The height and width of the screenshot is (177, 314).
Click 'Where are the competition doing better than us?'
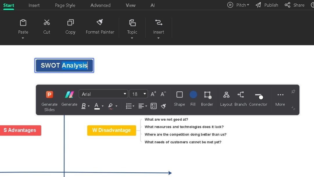(x=185, y=134)
